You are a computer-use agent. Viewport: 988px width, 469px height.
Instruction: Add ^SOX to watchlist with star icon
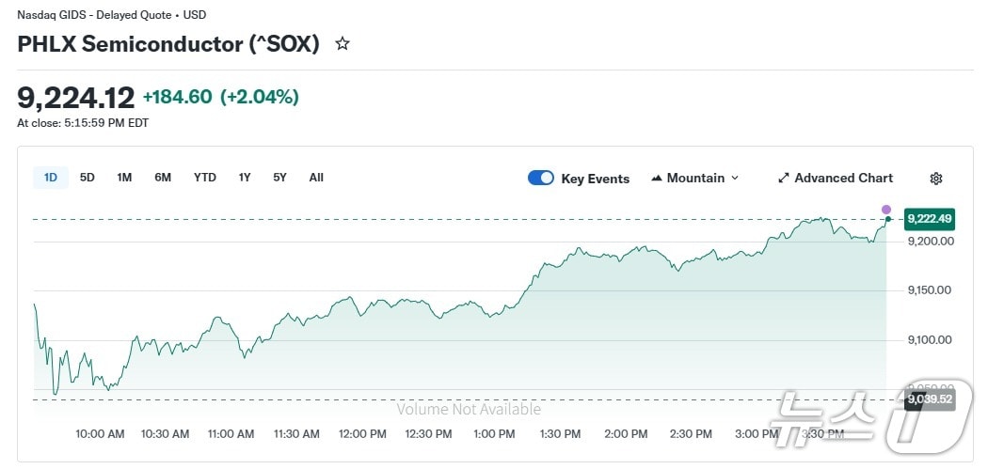343,43
